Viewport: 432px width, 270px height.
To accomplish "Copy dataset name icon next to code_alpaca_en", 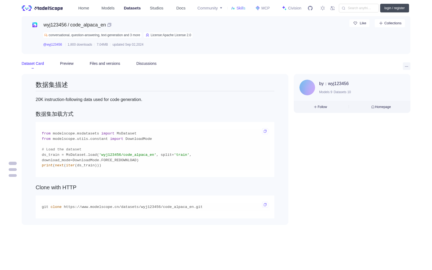I will pos(109,25).
